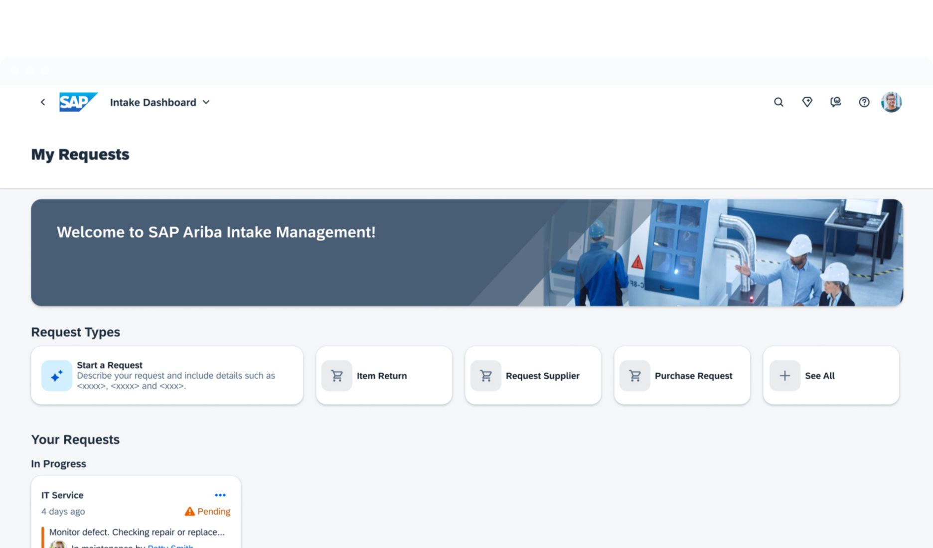Click the Betty Smith link
This screenshot has width=933, height=548.
(170, 546)
